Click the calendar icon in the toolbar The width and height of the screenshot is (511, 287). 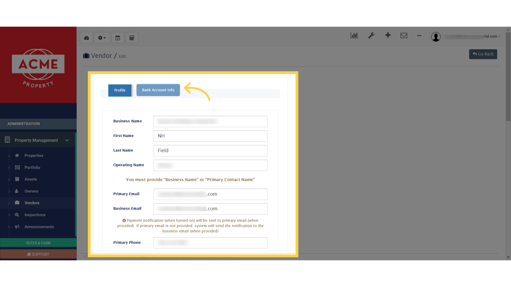[118, 37]
